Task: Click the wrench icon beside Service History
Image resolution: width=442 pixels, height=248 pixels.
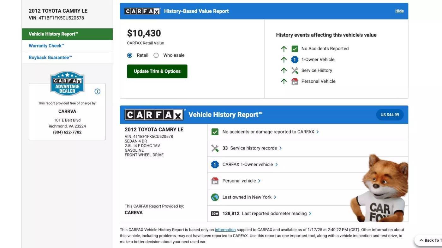Action: coord(295,70)
